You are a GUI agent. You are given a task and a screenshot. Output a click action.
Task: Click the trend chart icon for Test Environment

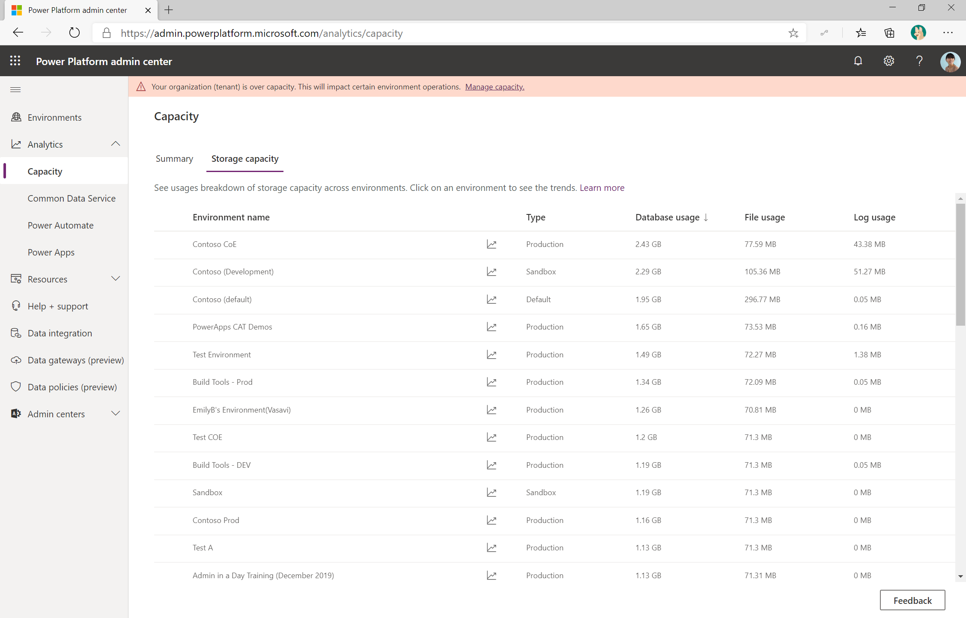[x=491, y=354]
